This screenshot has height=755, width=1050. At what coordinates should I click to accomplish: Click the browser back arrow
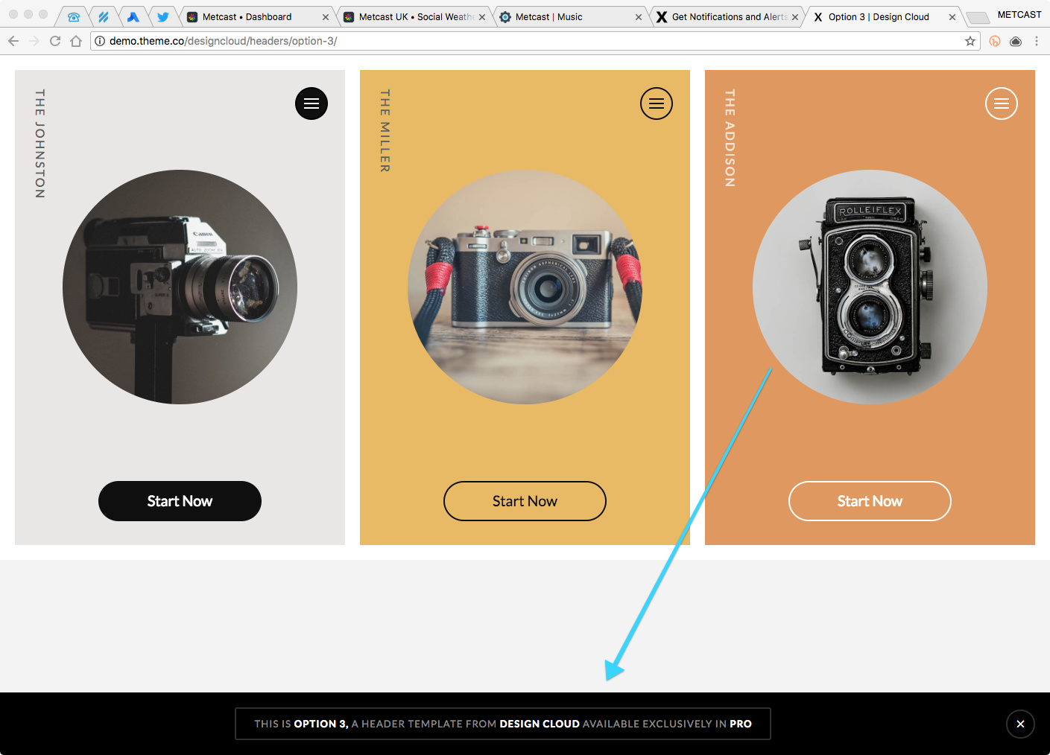(13, 41)
